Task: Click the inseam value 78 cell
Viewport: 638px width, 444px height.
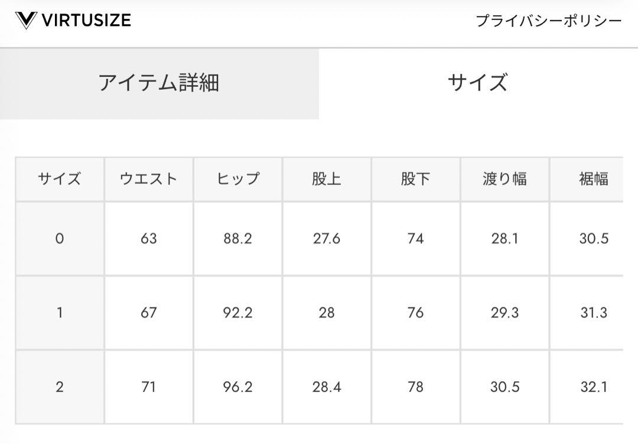Action: pos(415,387)
